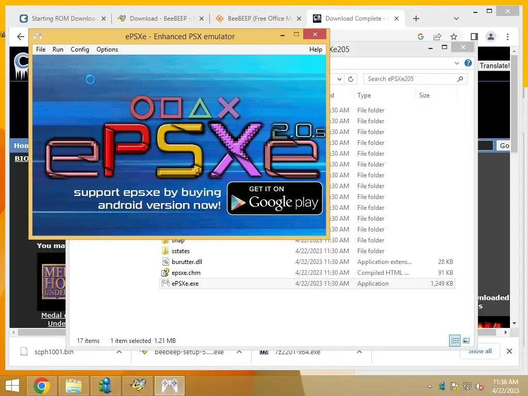Click the webpage horizontal scrollbar
This screenshot has width=528, height=396.
[x=42, y=333]
